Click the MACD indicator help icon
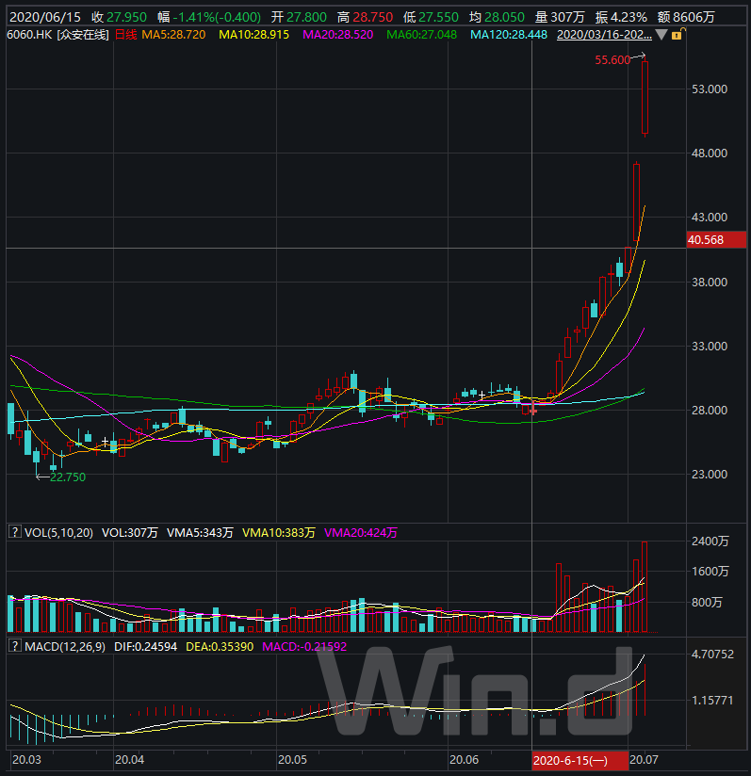Screen dimensions: 751x776 pos(15,646)
